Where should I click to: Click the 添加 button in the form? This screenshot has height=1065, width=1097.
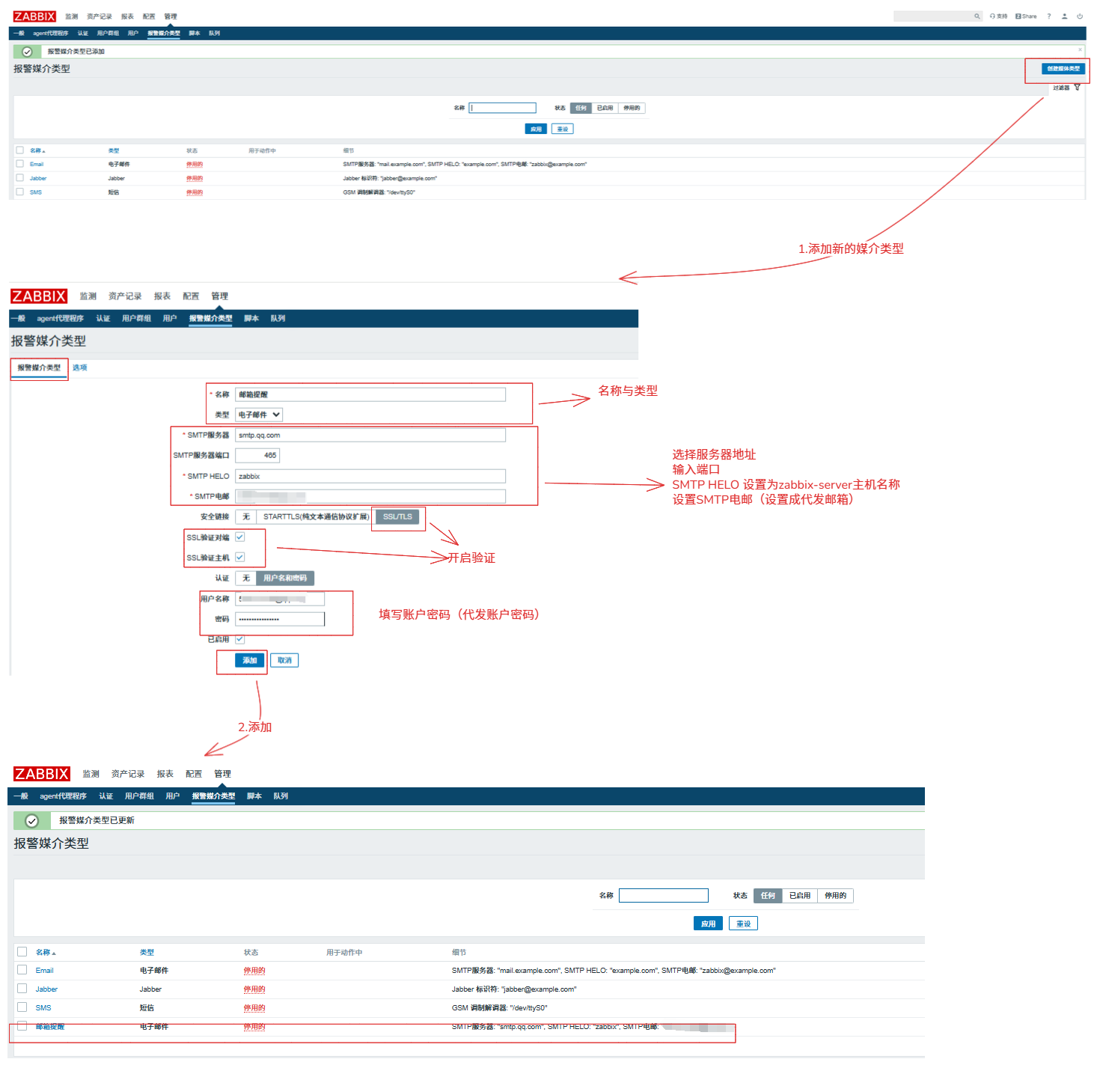pyautogui.click(x=250, y=660)
